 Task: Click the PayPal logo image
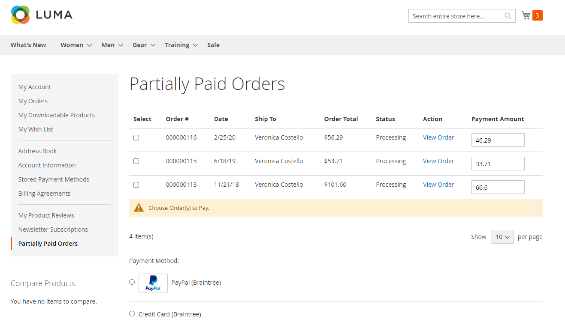(153, 283)
